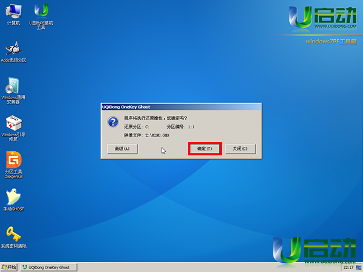Open the Windows引导修复 icon
Viewport: 363px width, 272px height.
13,128
